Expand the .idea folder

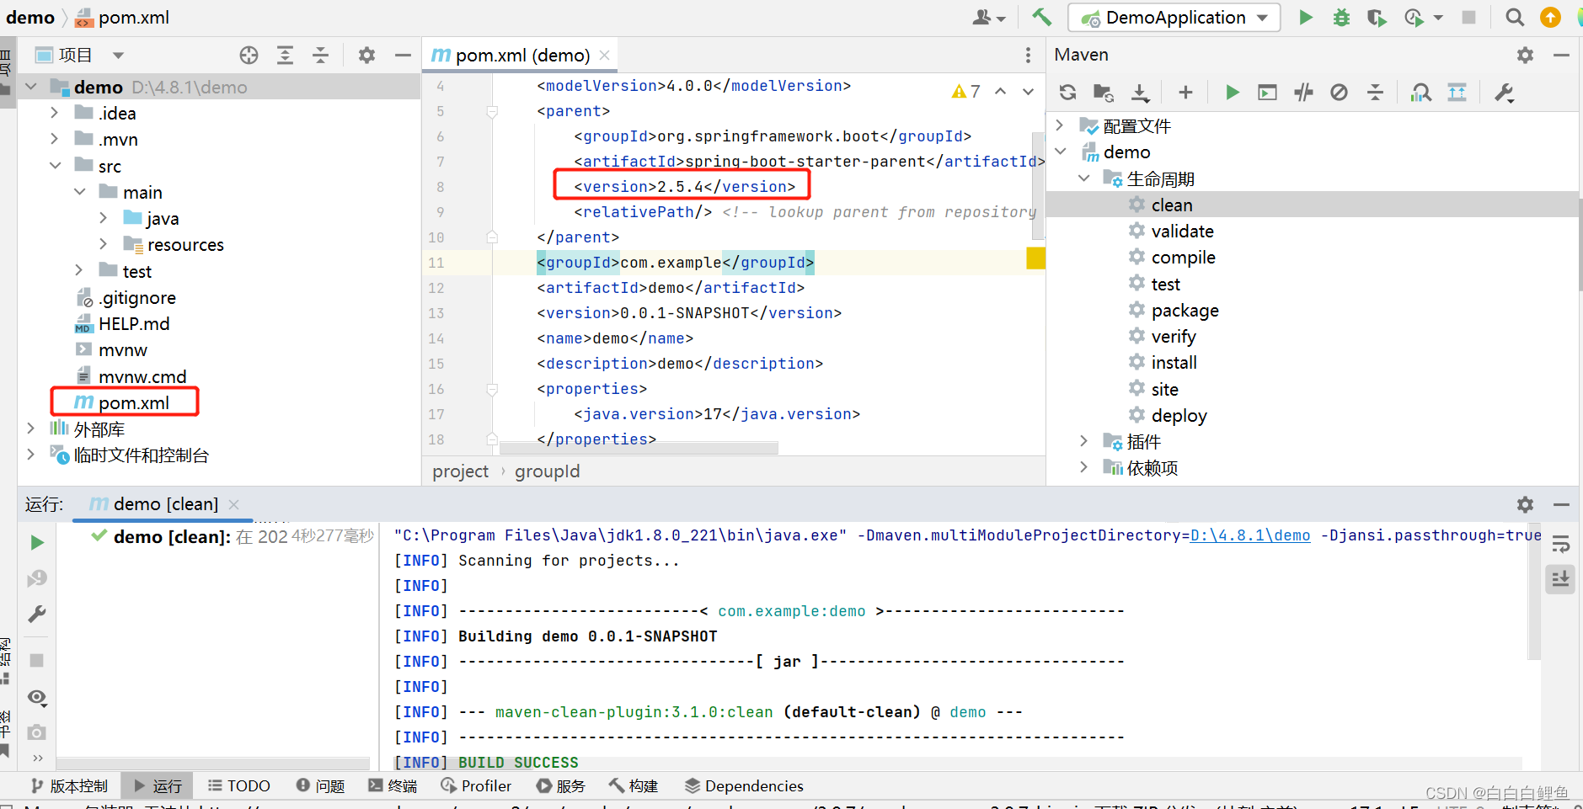point(55,113)
